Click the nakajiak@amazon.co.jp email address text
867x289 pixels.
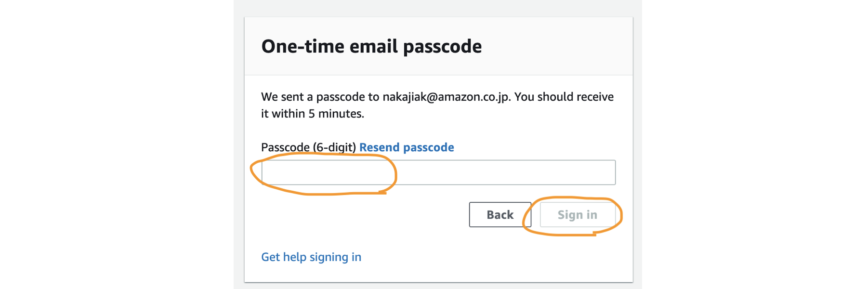(x=446, y=97)
